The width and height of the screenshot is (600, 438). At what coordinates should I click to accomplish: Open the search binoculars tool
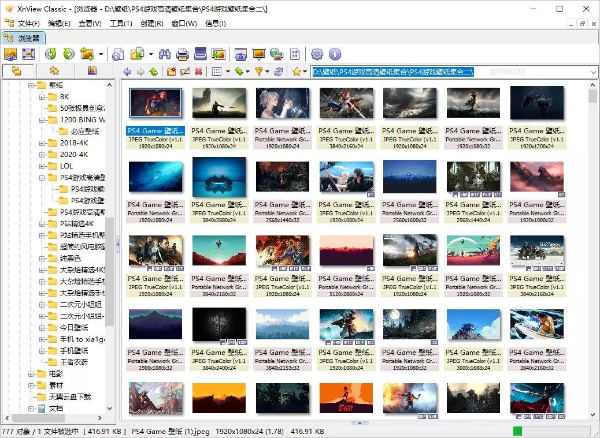[164, 54]
